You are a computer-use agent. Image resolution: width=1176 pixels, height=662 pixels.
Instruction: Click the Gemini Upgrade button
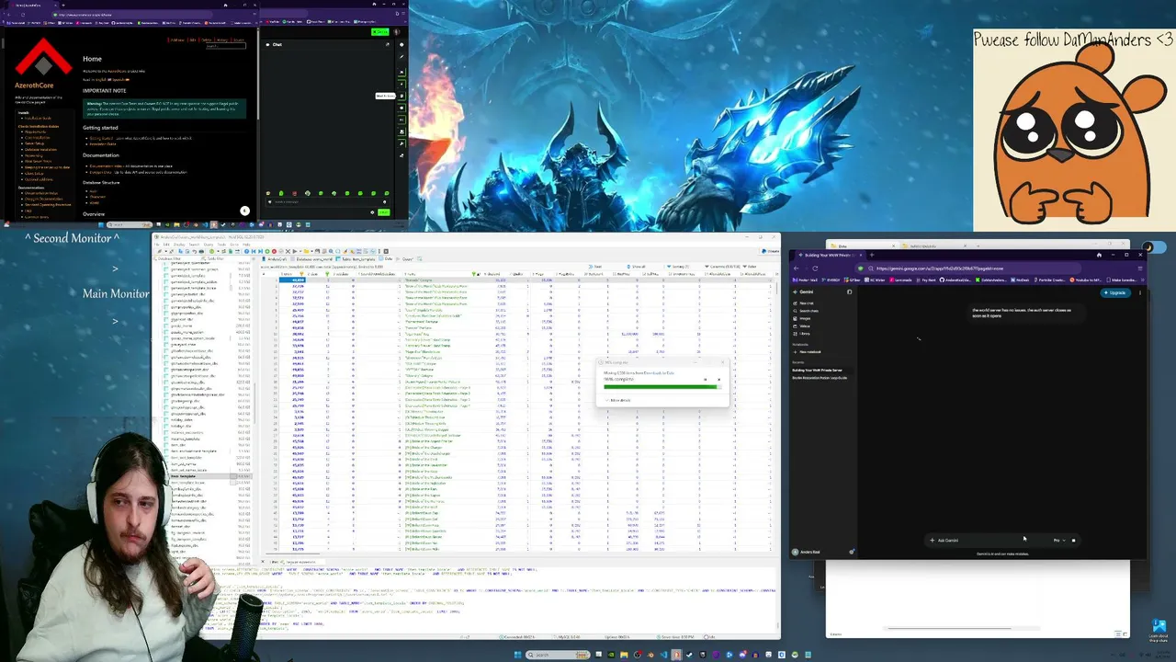[x=1115, y=292]
